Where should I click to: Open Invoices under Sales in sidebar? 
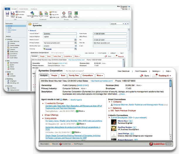click(11, 69)
